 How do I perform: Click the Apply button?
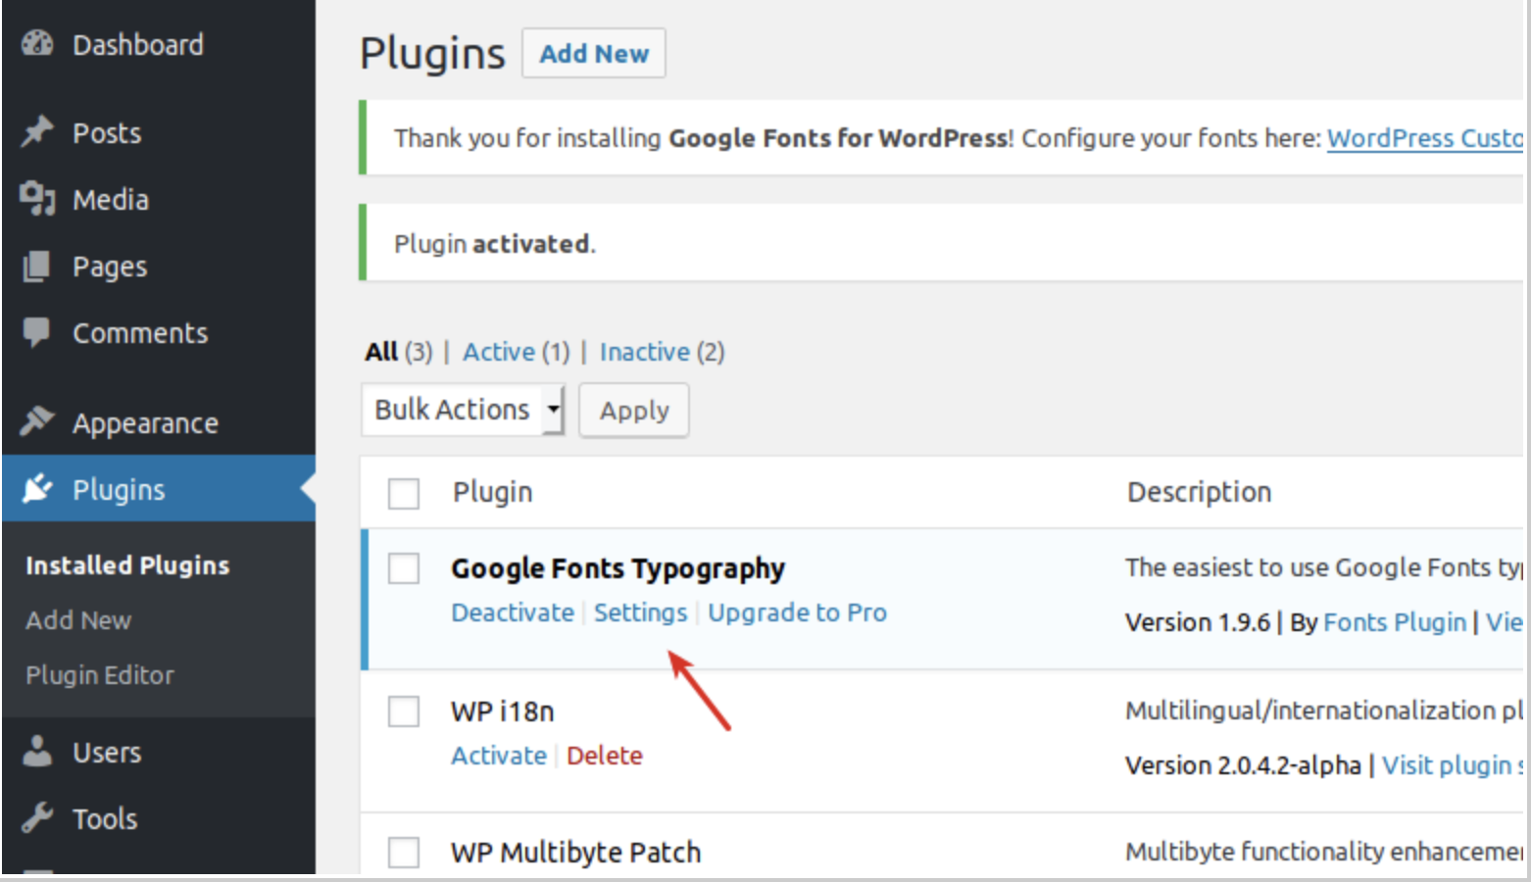point(634,410)
